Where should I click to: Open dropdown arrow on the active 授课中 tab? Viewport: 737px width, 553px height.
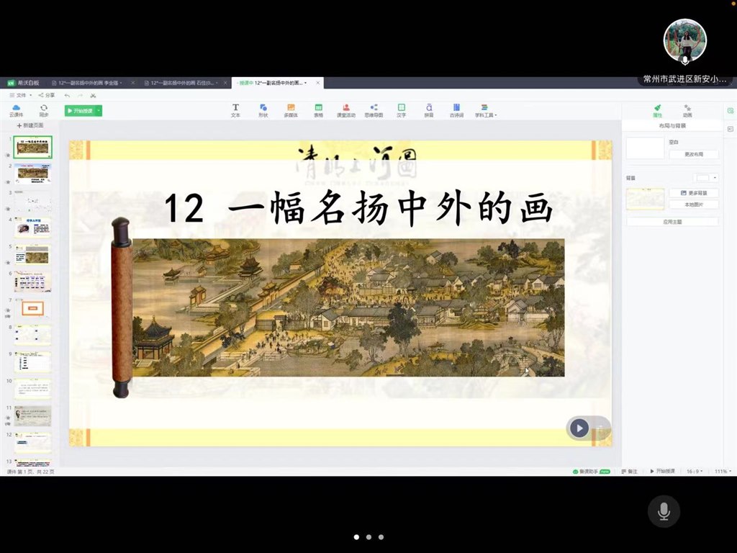[x=306, y=83]
